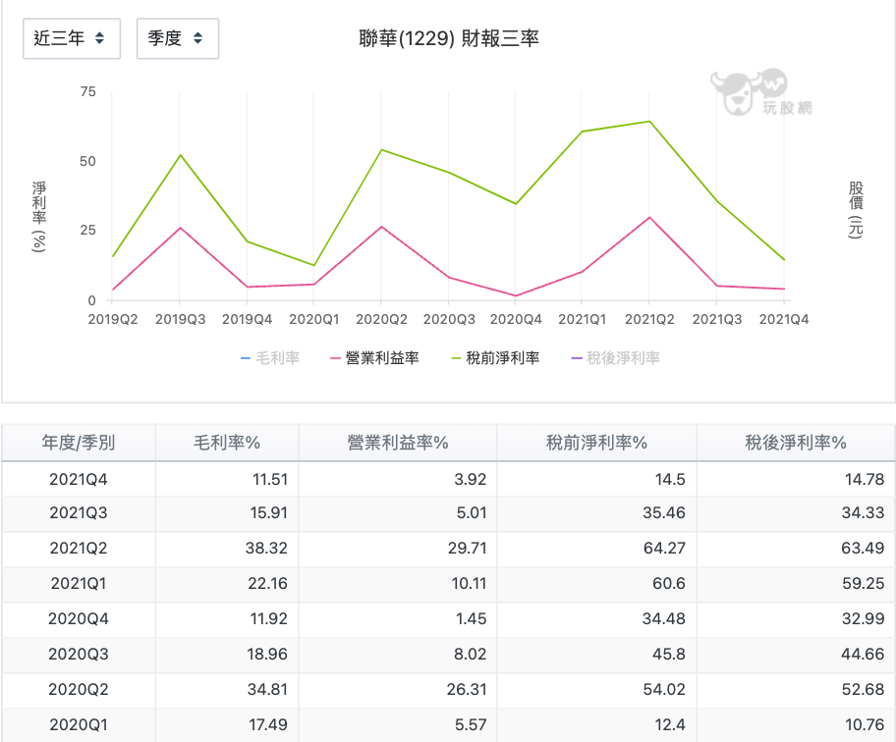Open the 近三年 time range dropdown
This screenshot has height=742, width=896.
point(72,38)
